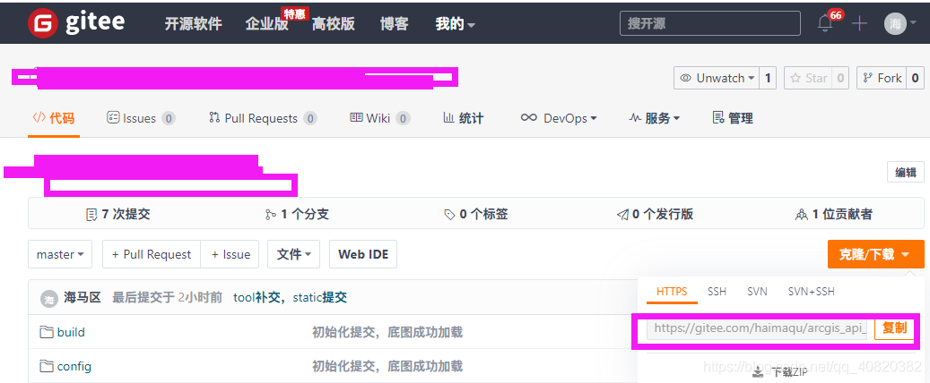Viewport: 930px width, 383px height.
Task: Click the Star button
Action: click(x=808, y=78)
